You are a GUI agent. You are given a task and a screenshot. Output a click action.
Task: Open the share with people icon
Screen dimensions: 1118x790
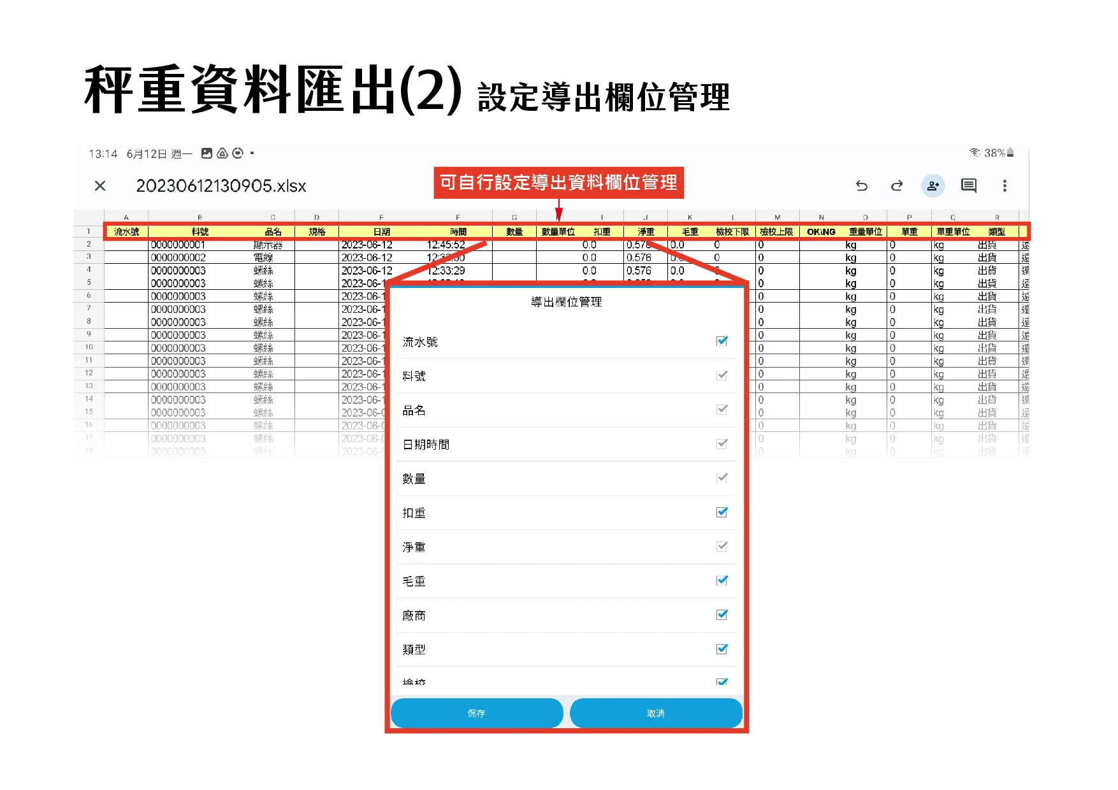pyautogui.click(x=933, y=185)
